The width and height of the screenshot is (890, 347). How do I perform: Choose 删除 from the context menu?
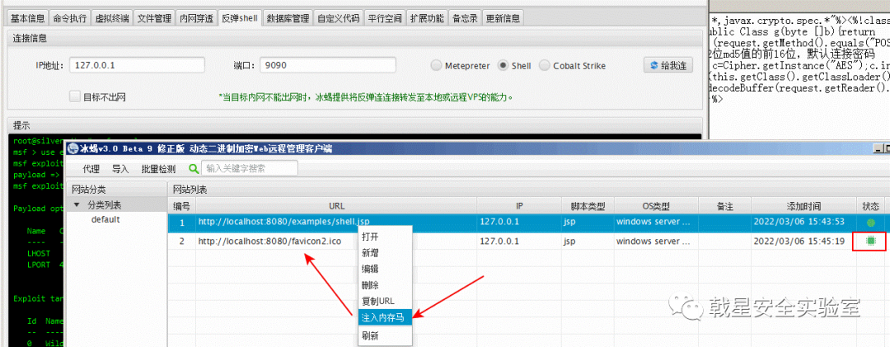point(386,284)
